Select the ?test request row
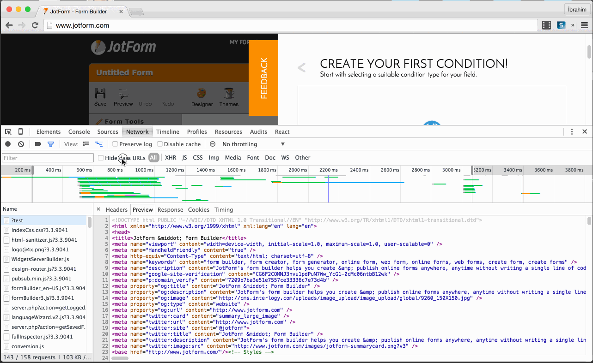Image resolution: width=593 pixels, height=363 pixels. tap(43, 220)
